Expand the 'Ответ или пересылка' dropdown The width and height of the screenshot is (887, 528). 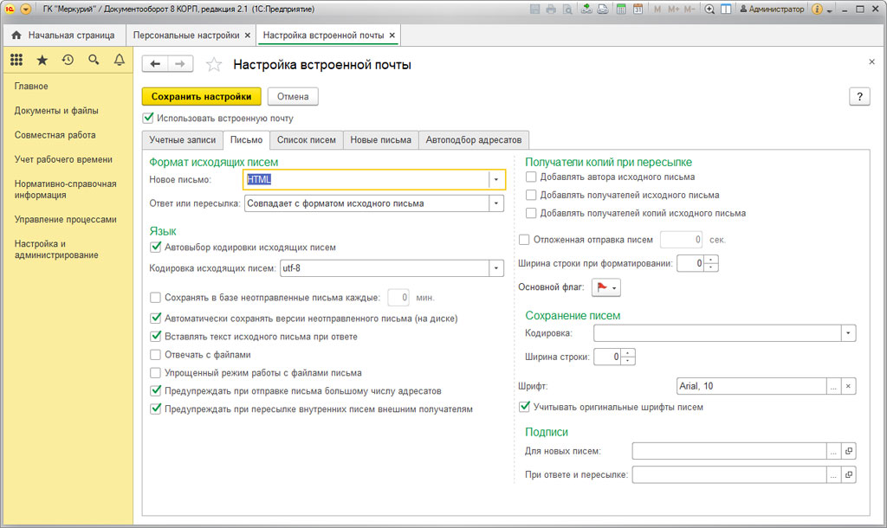[495, 203]
